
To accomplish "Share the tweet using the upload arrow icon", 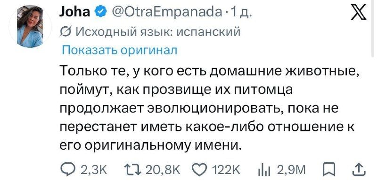I will (x=360, y=170).
